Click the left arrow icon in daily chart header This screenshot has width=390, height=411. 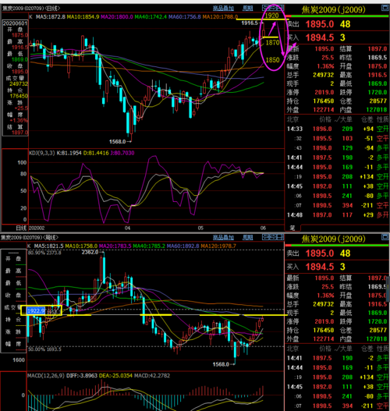click(x=265, y=8)
